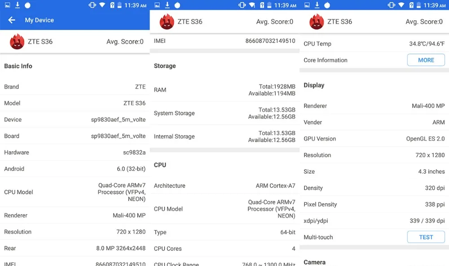Select the Pixel Density value 338 ppi
The width and height of the screenshot is (449, 266).
click(435, 204)
